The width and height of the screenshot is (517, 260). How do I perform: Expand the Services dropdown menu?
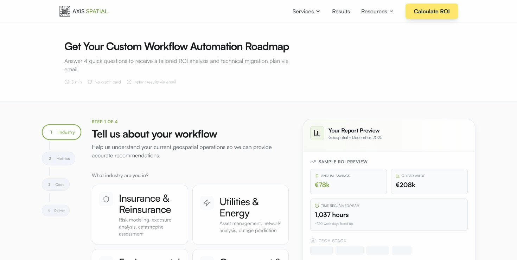[306, 11]
